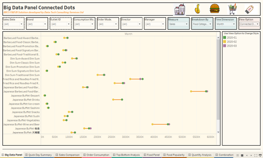
Task: Expand the Time Dimension dropdown showing Month
Action: [226, 24]
